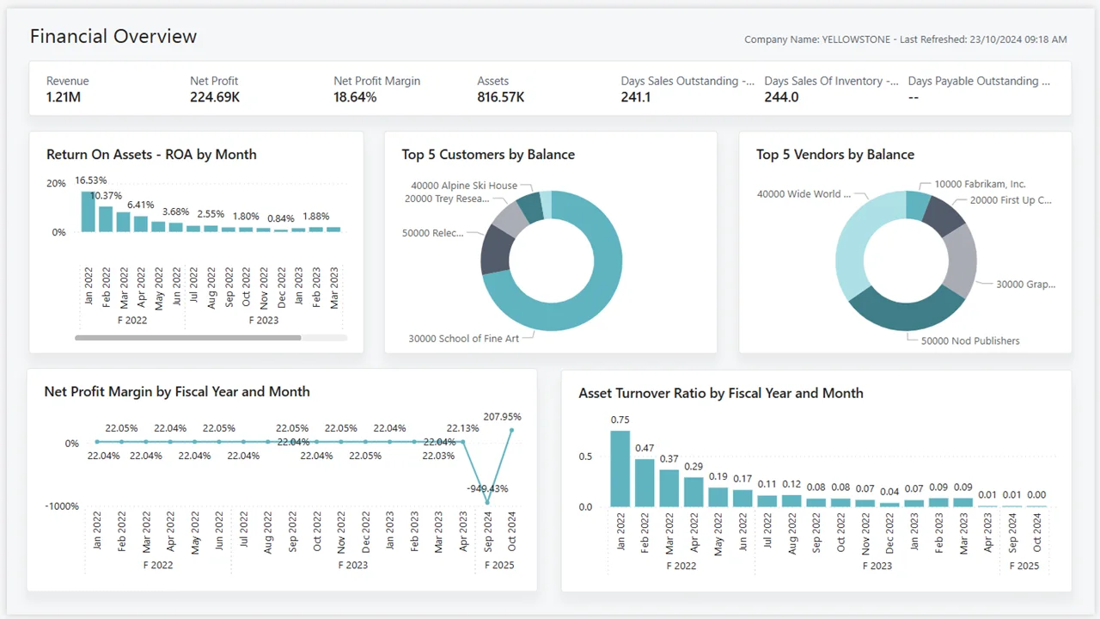The width and height of the screenshot is (1100, 619).
Task: Click the 40000 Wide World vendor label
Action: pyautogui.click(x=804, y=194)
